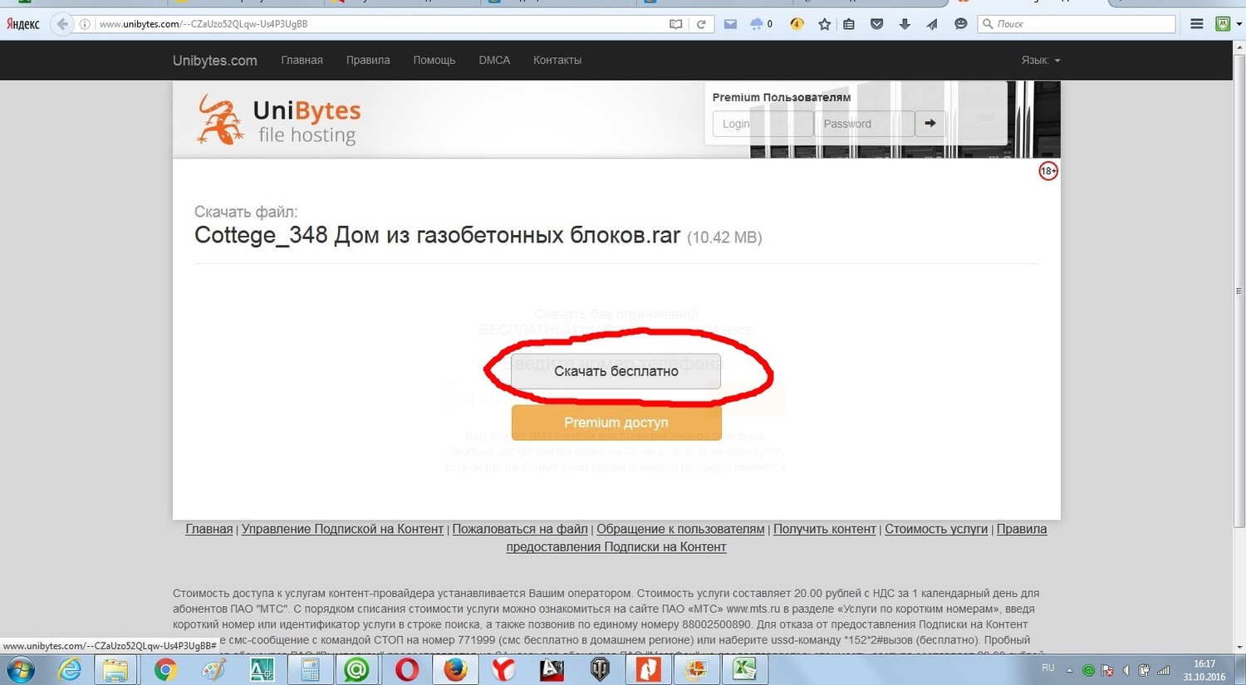Click the Яндекс logo in toolbar
The image size is (1246, 685).
point(23,24)
